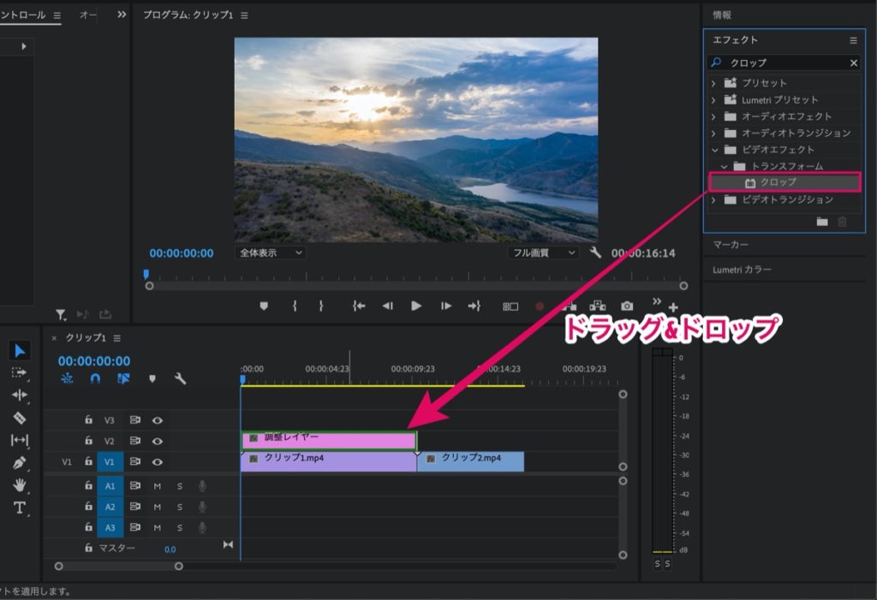Open the マーカー panel tab
Viewport: 877px width, 600px height.
click(x=731, y=244)
